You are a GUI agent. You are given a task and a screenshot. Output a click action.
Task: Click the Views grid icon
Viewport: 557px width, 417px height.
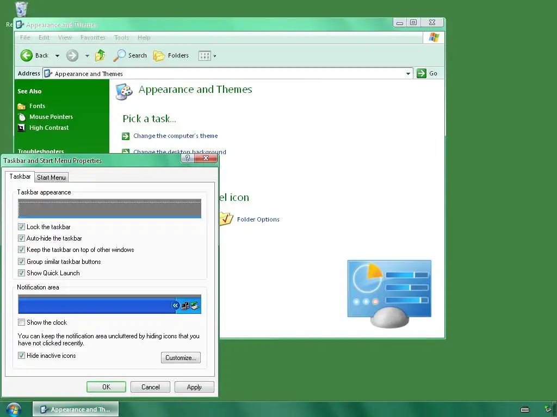205,56
